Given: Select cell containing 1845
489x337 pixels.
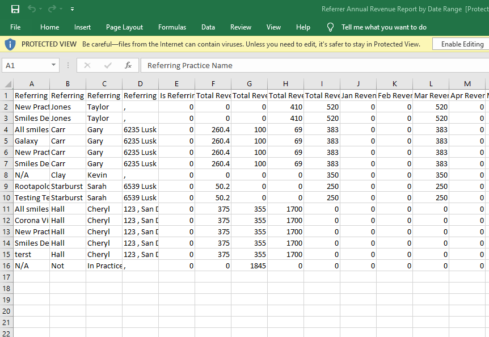Looking at the screenshot, I should (249, 266).
